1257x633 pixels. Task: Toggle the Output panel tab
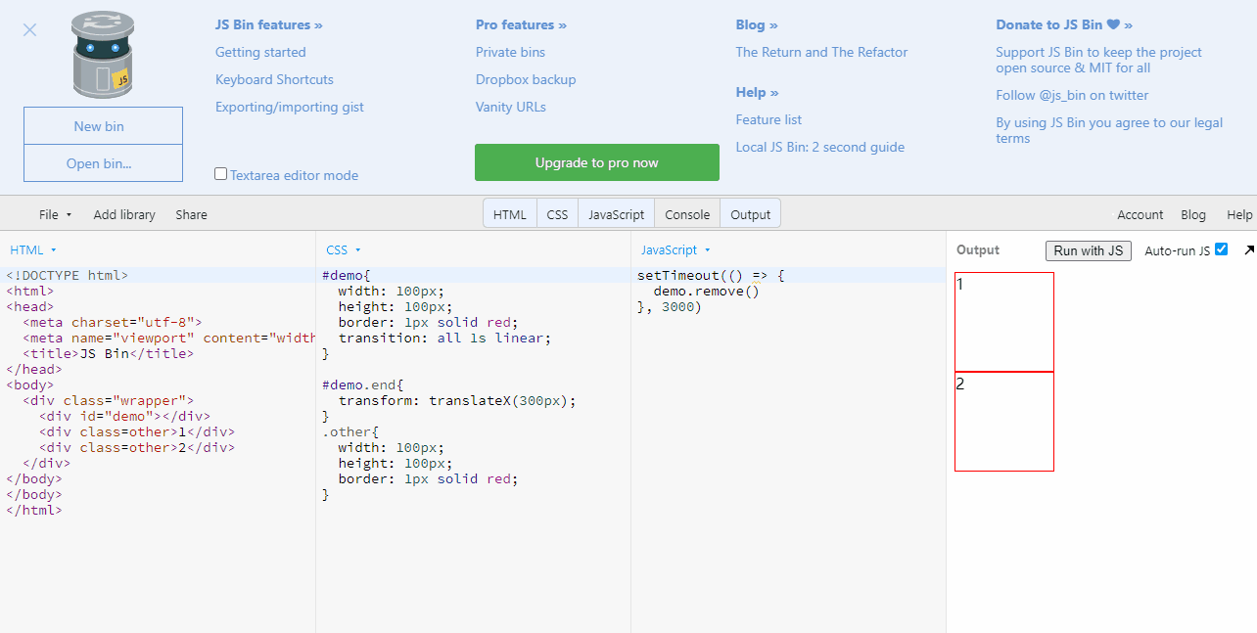click(x=750, y=214)
